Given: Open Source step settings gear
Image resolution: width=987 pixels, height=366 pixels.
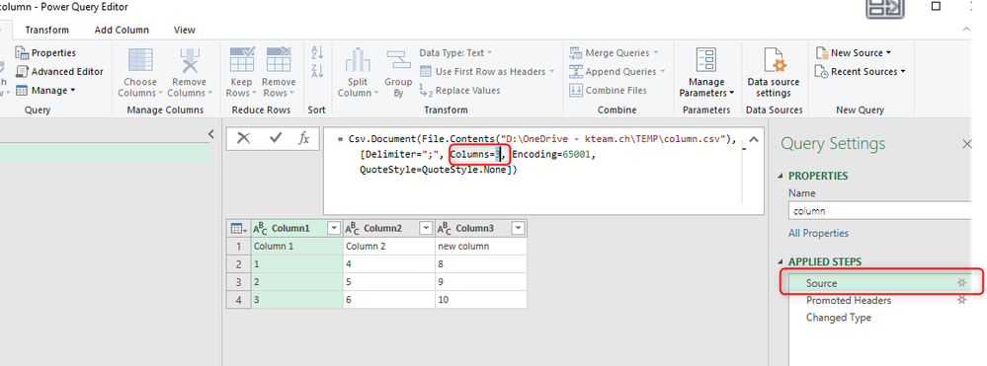Looking at the screenshot, I should 961,283.
